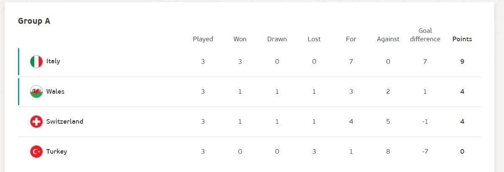Click the Won column header

click(x=240, y=39)
